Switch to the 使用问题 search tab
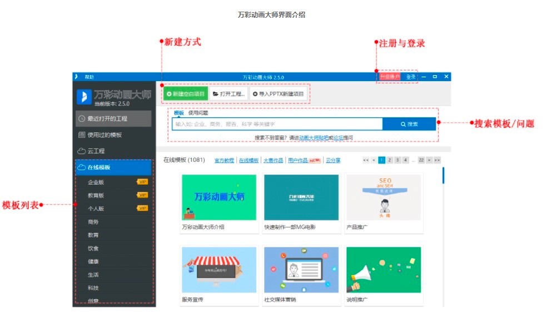Screen dimensions: 557x312 pos(198,113)
